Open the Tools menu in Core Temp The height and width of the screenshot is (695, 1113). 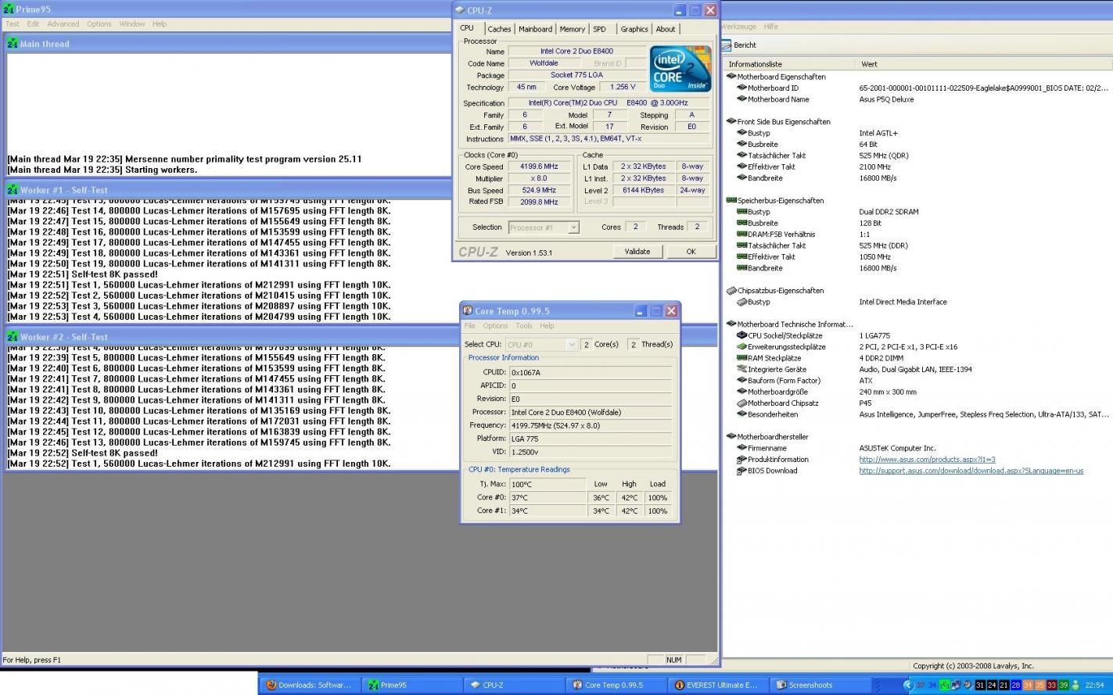523,326
